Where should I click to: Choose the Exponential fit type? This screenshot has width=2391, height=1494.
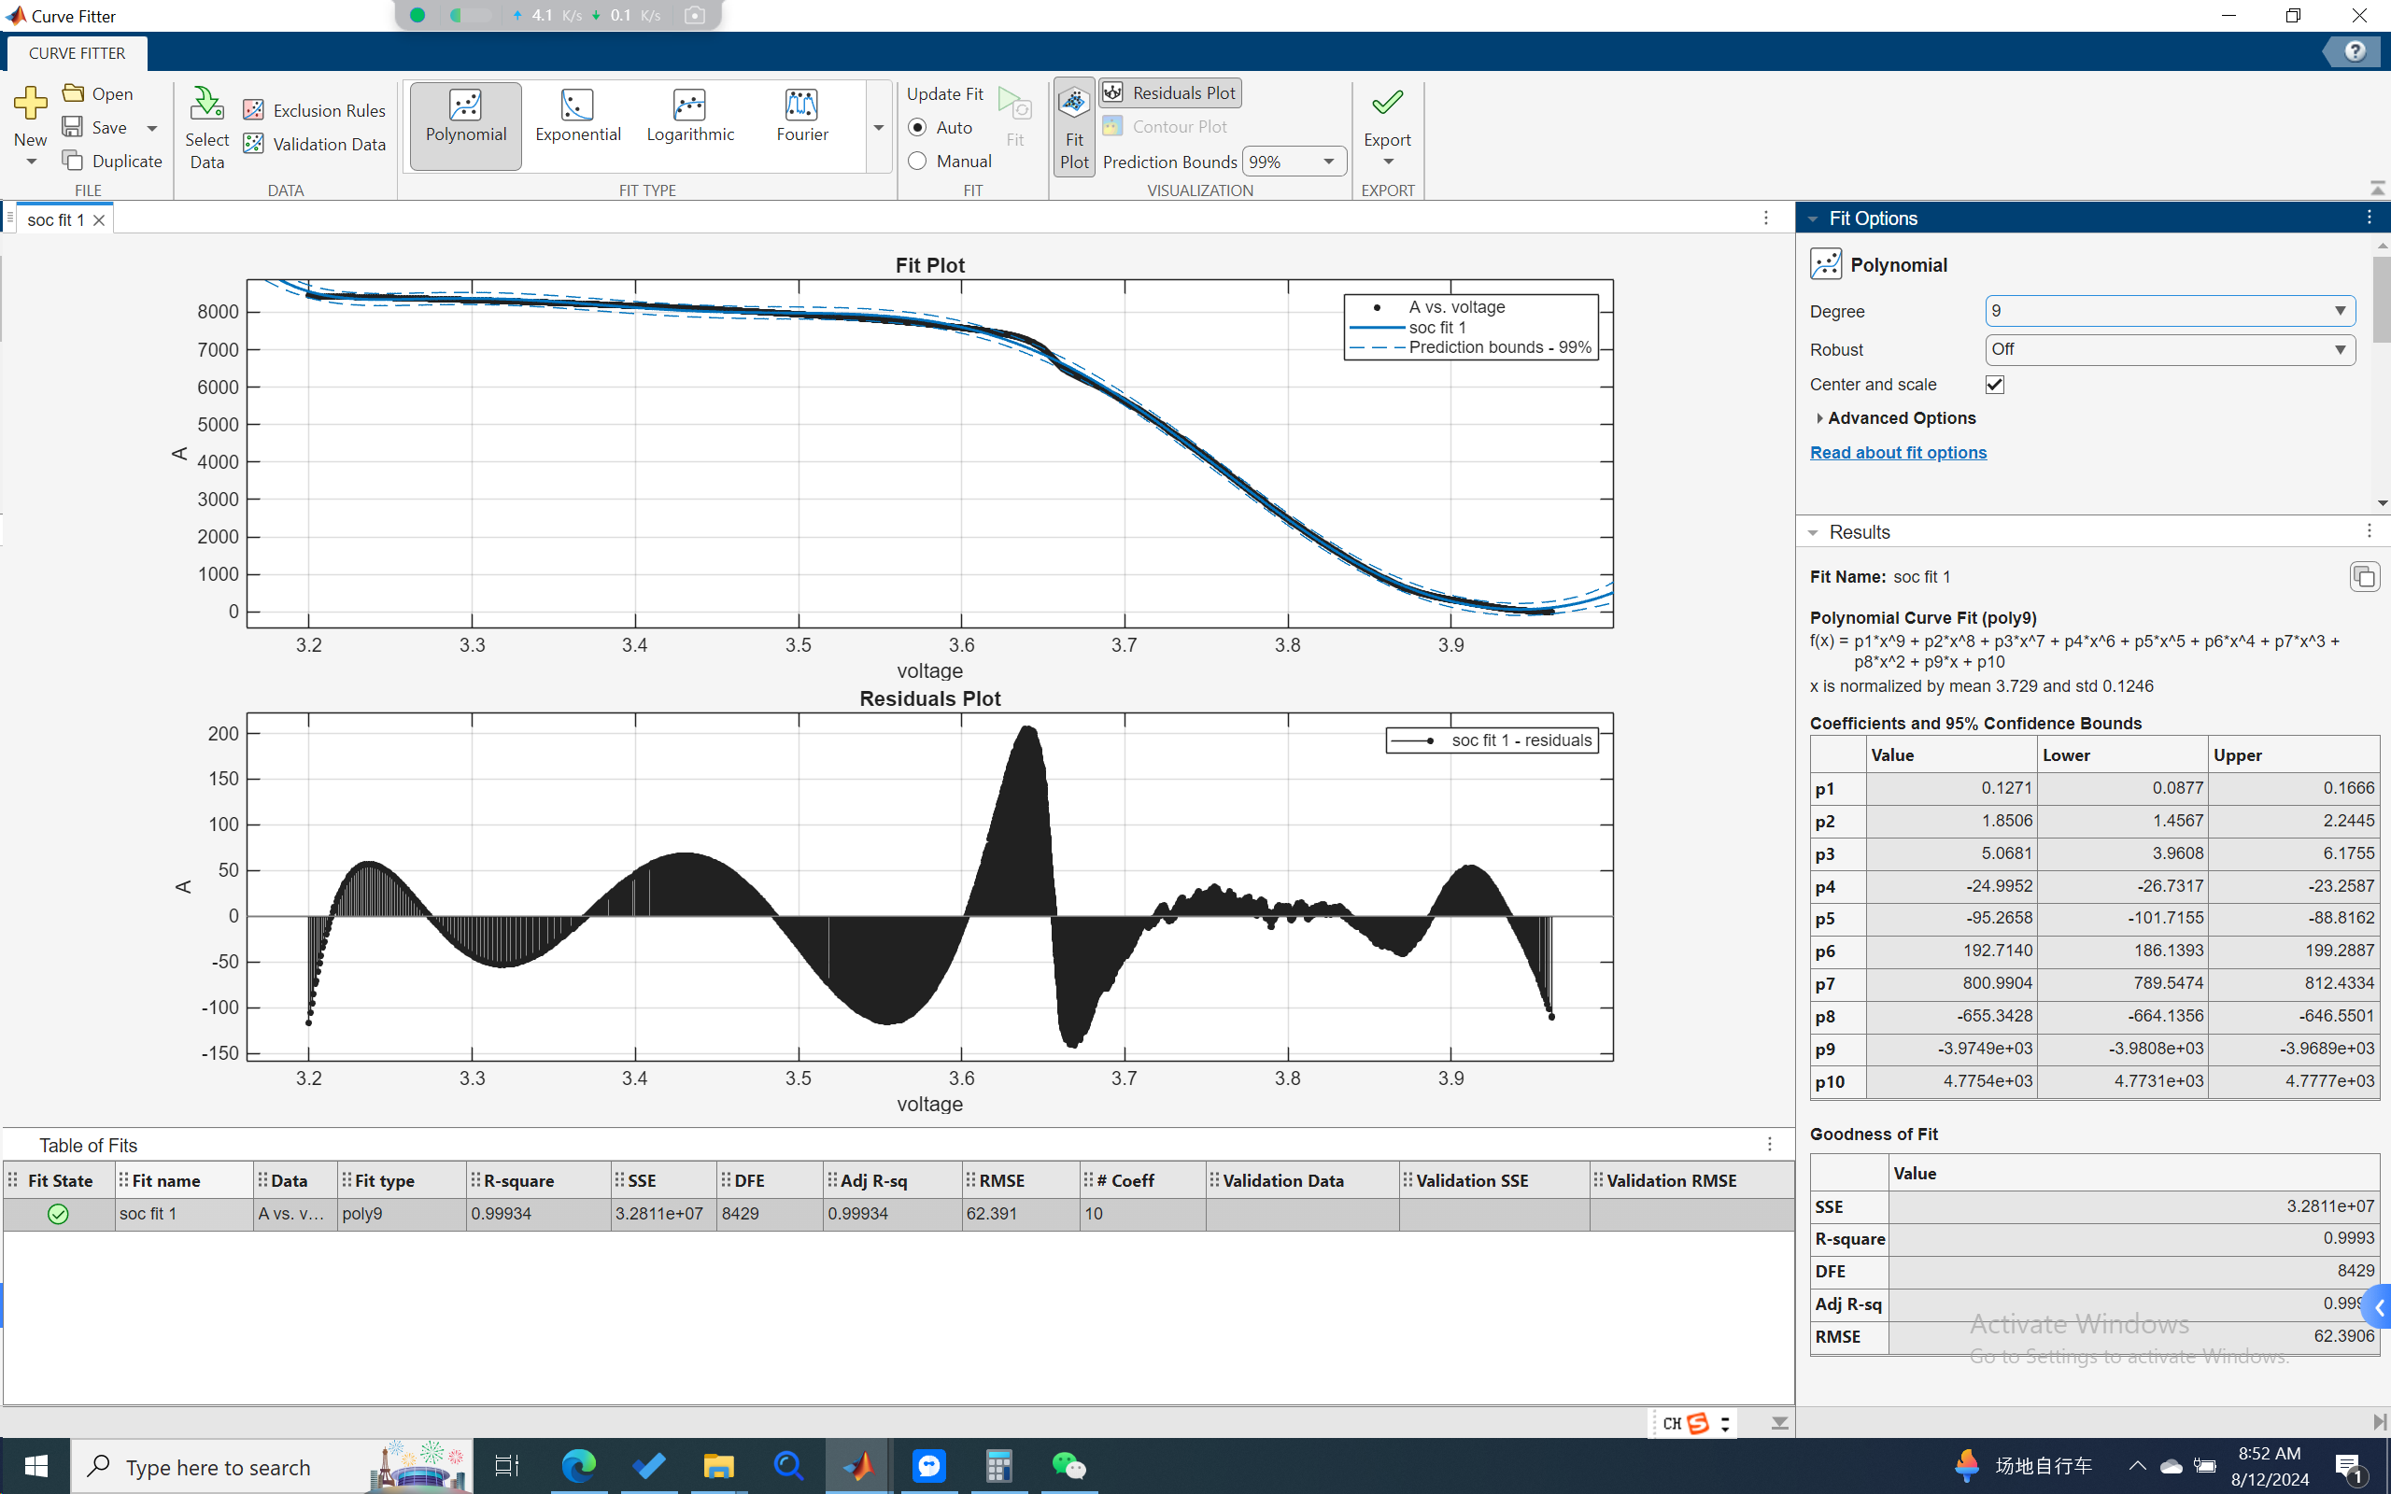578,117
